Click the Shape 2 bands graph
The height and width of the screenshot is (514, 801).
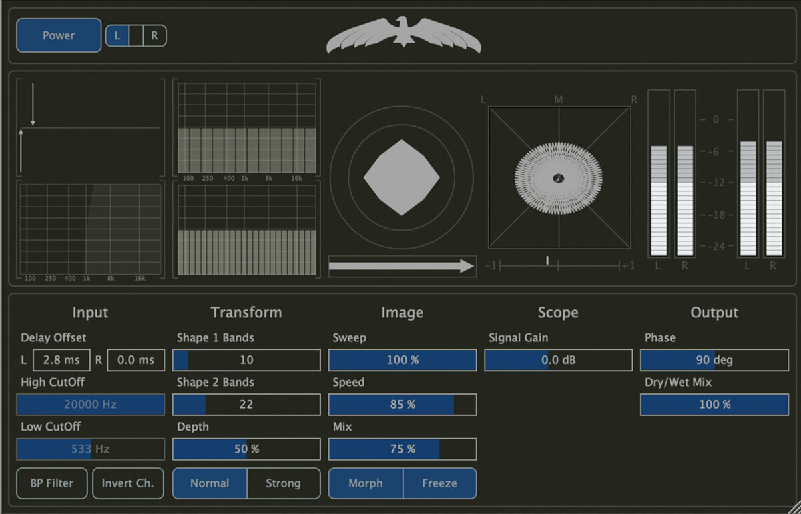tap(247, 231)
